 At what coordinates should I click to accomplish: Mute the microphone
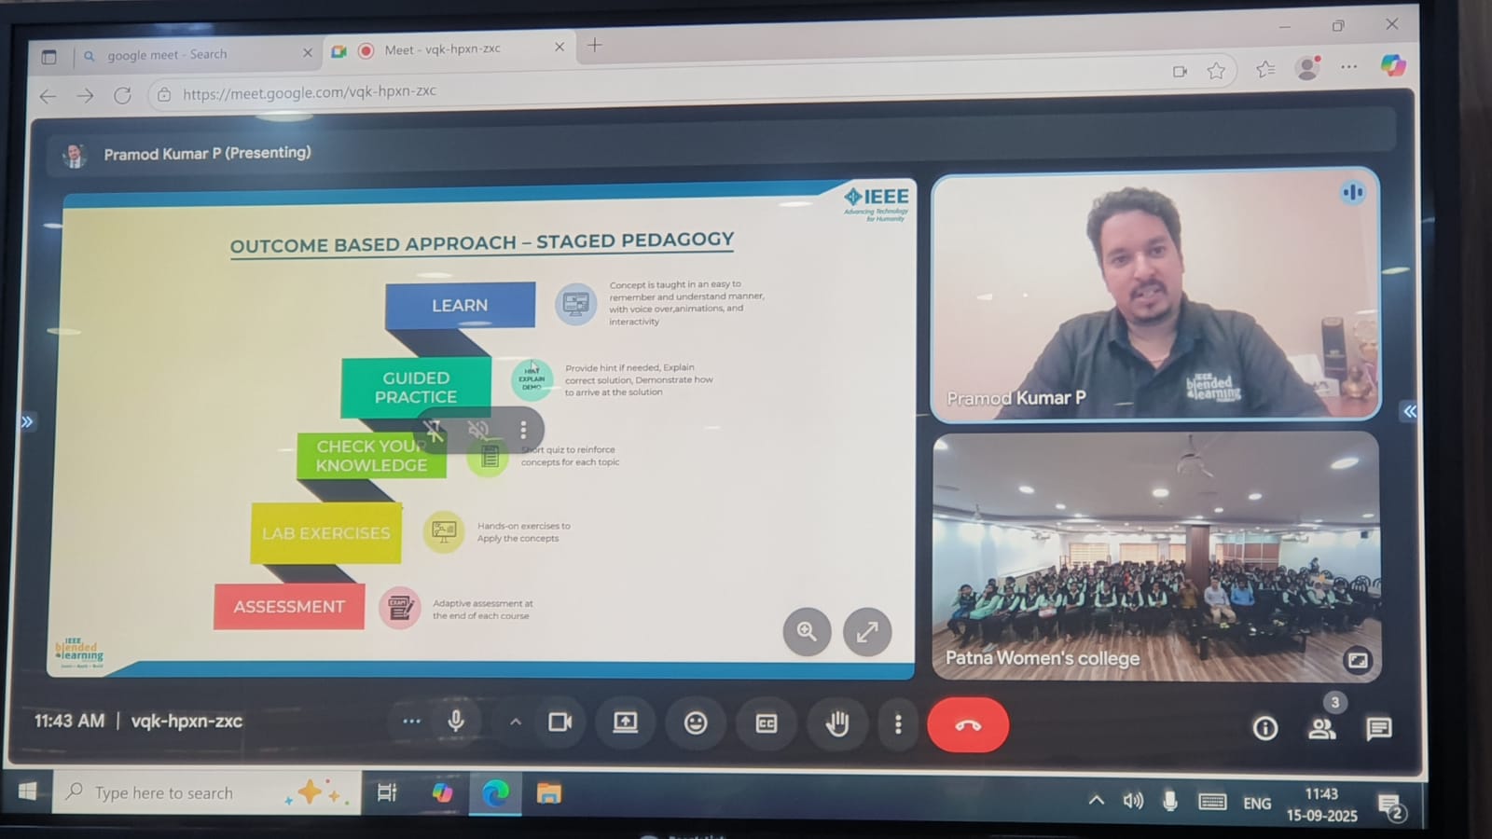coord(456,722)
